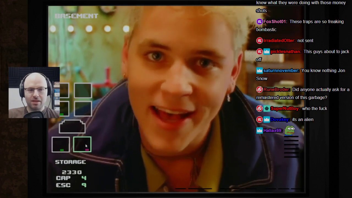The image size is (352, 198).
Task: Click the CAP 4 captured counter
Action: coord(71,178)
